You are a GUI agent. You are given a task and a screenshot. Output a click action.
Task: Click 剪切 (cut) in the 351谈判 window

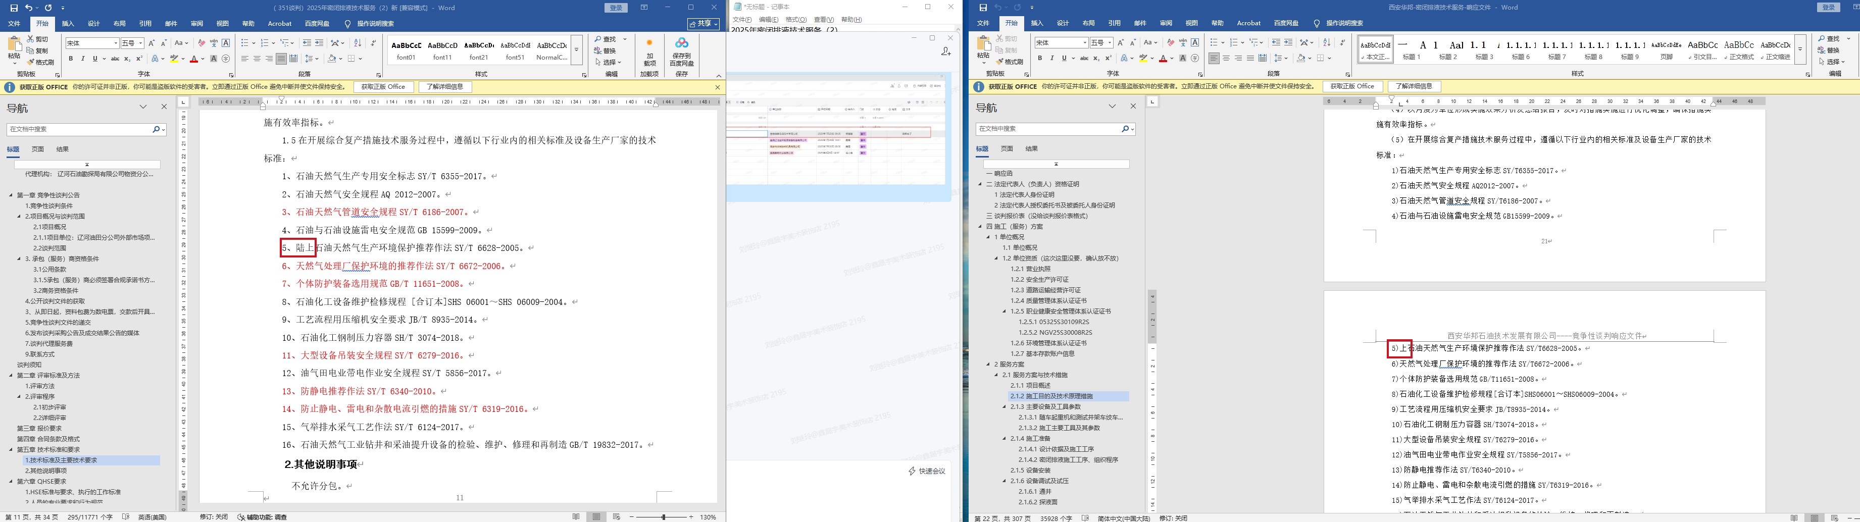[37, 39]
